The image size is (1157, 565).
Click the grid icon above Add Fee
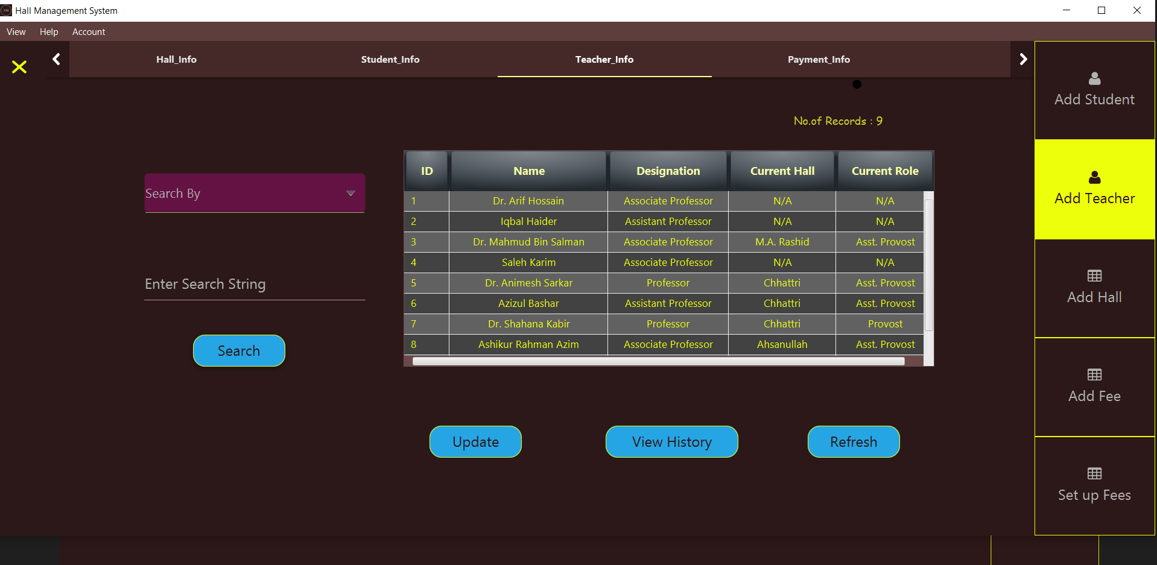(1094, 375)
